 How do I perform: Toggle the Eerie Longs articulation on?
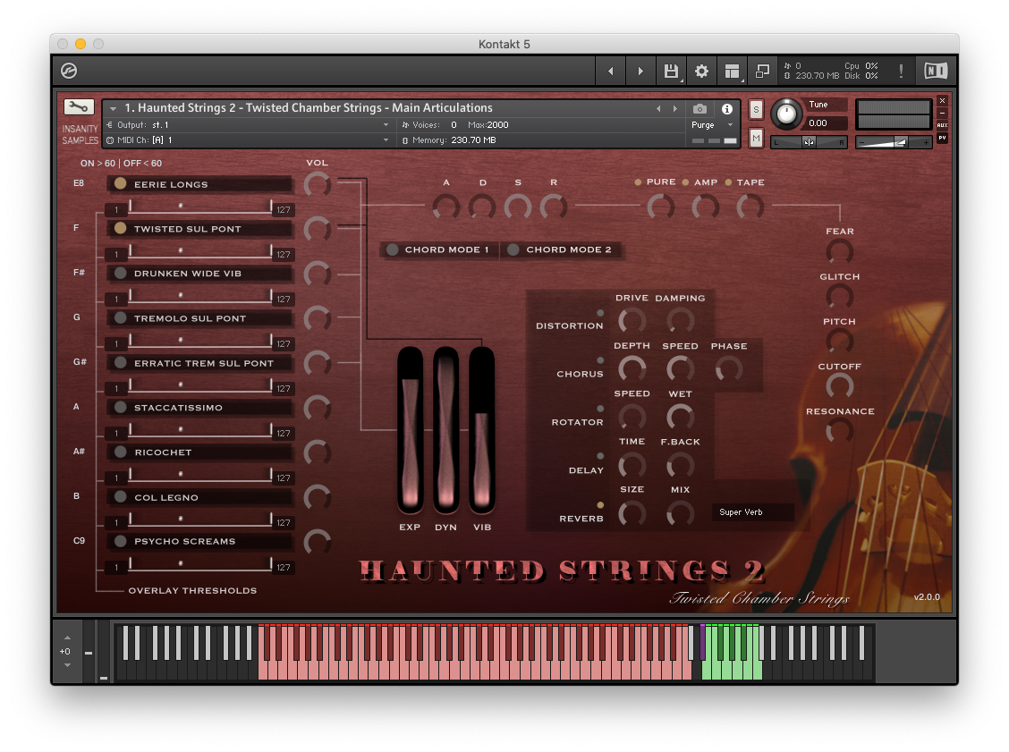[x=120, y=184]
